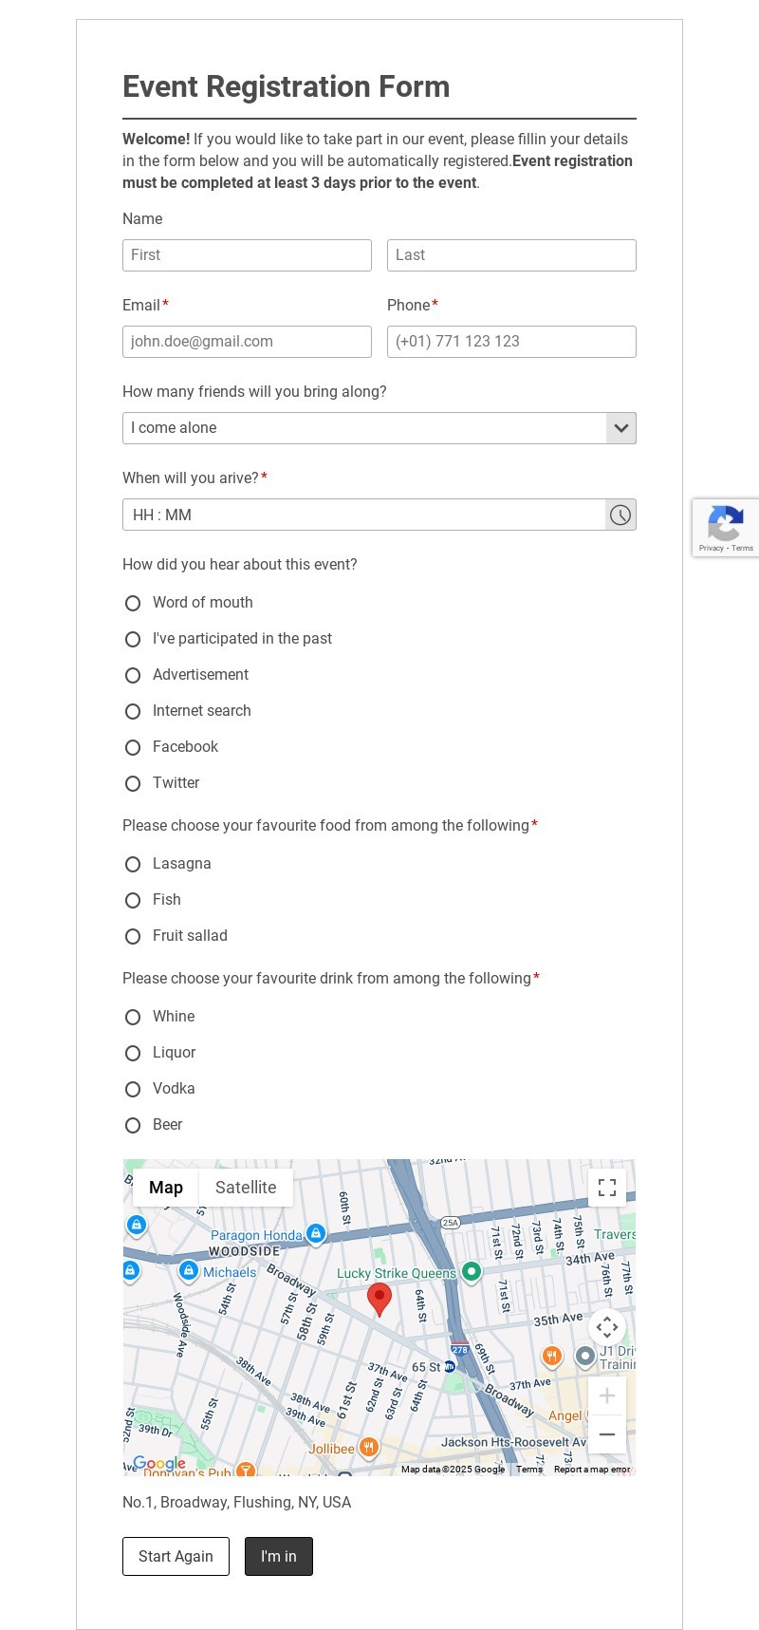Click the Lucky Strike Queens green marker
Image resolution: width=759 pixels, height=1630 pixels.
pos(472,1272)
